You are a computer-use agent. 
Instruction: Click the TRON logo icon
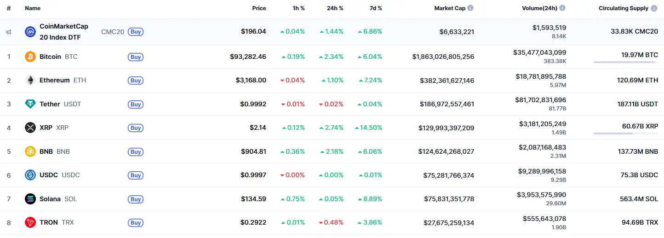click(30, 223)
